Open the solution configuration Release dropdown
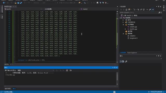The image size is (166, 93). click(x=37, y=3)
